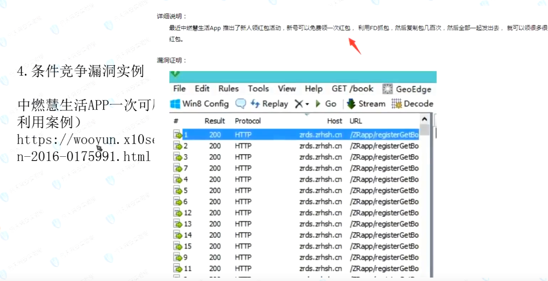Click the Win8 Config Windows logo icon

pos(175,104)
